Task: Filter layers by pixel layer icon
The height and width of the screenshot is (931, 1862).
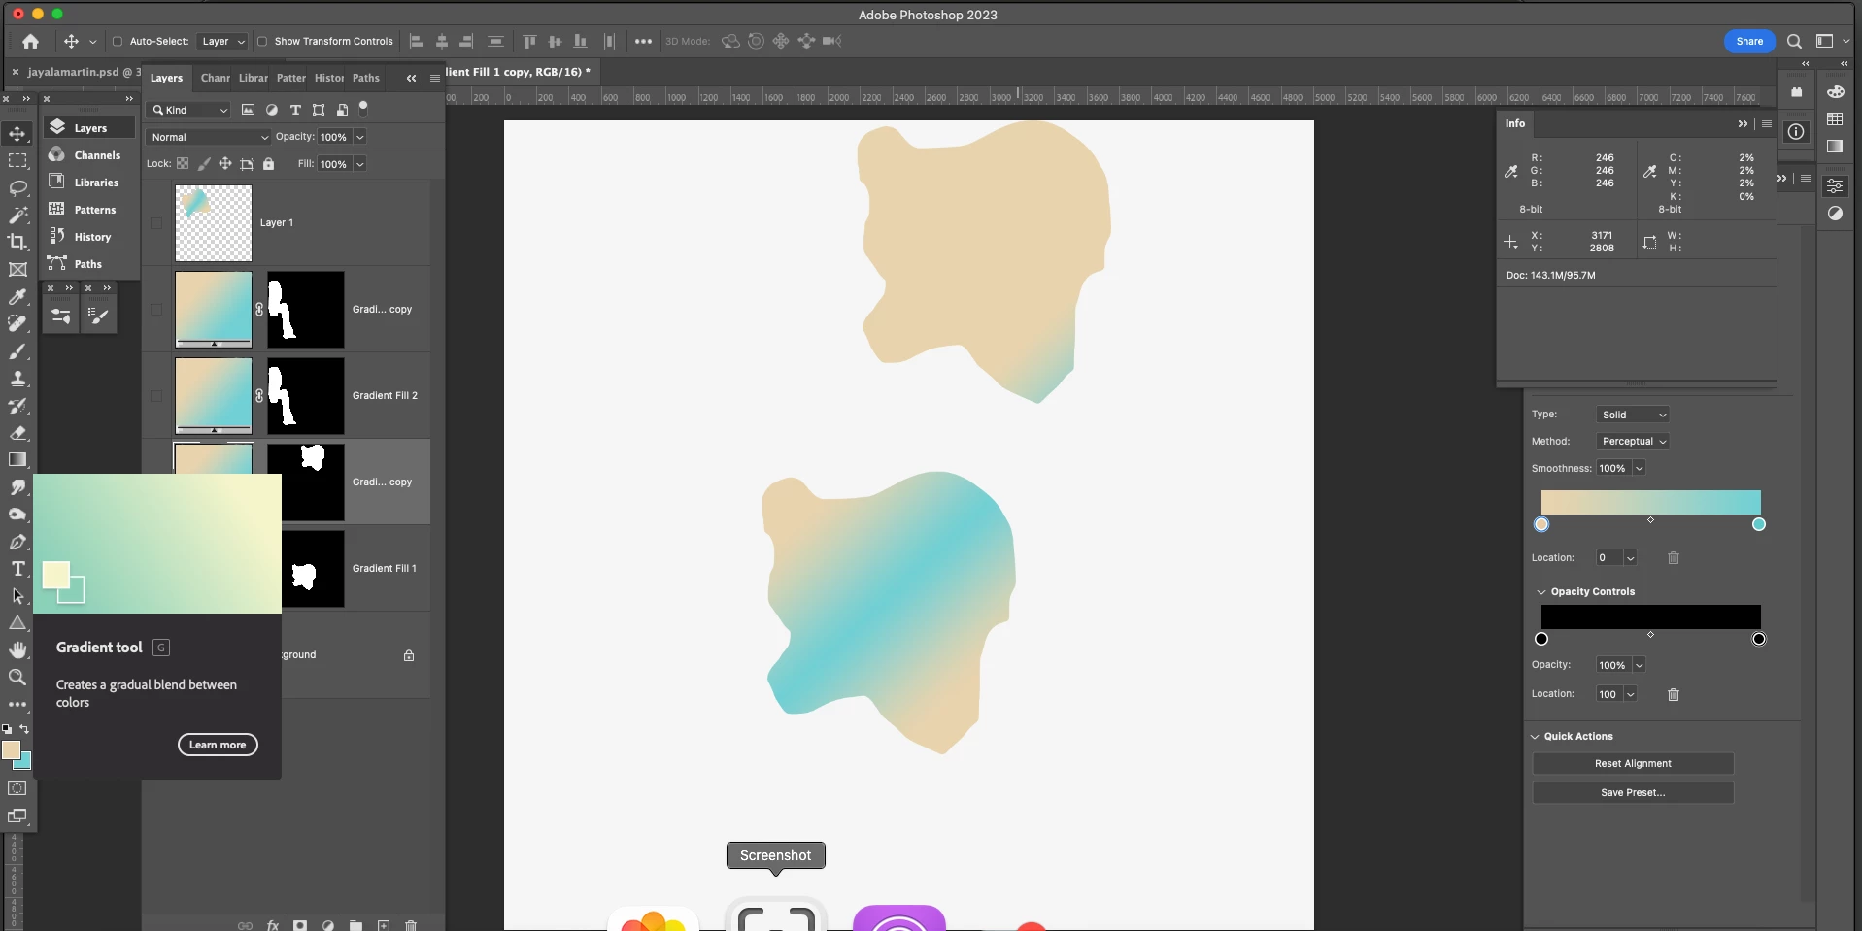Action: coord(248,110)
